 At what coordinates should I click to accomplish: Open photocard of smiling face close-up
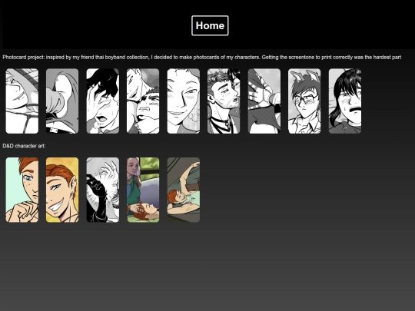pos(184,101)
